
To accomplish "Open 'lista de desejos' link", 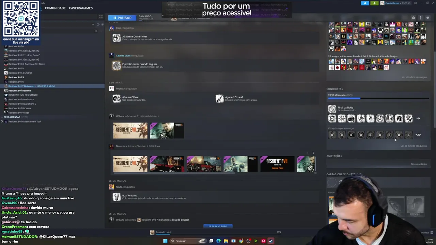I will click(181, 220).
